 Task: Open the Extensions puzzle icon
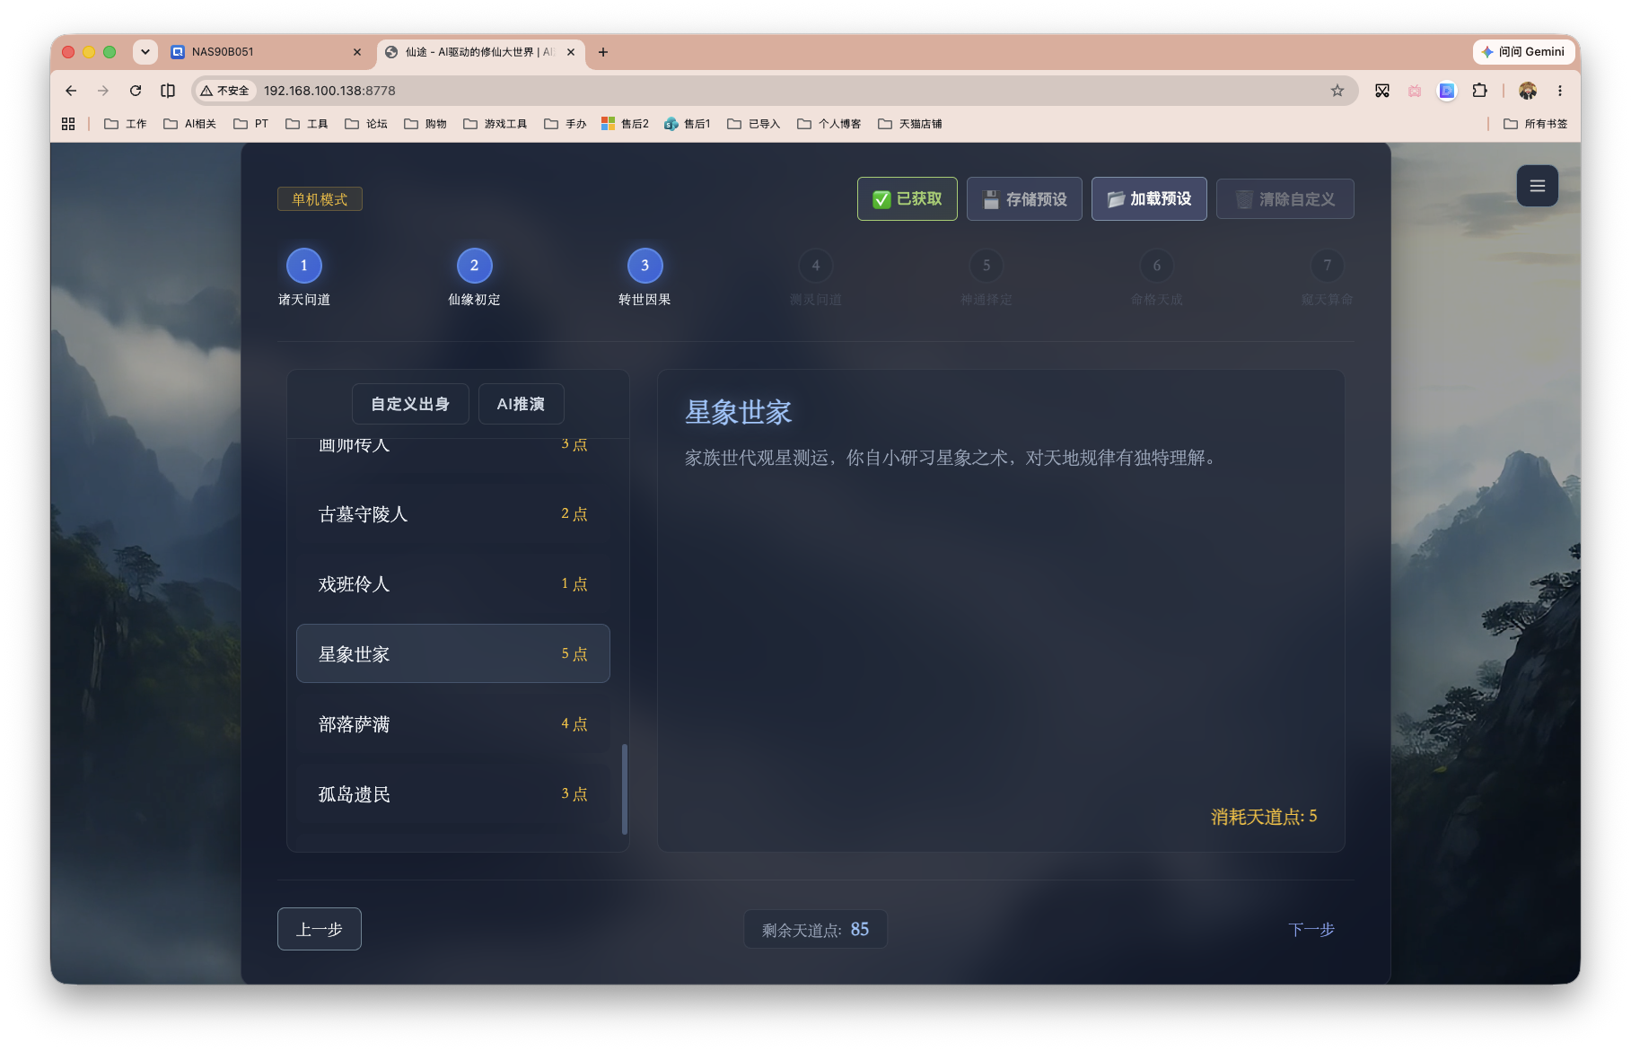(x=1479, y=91)
